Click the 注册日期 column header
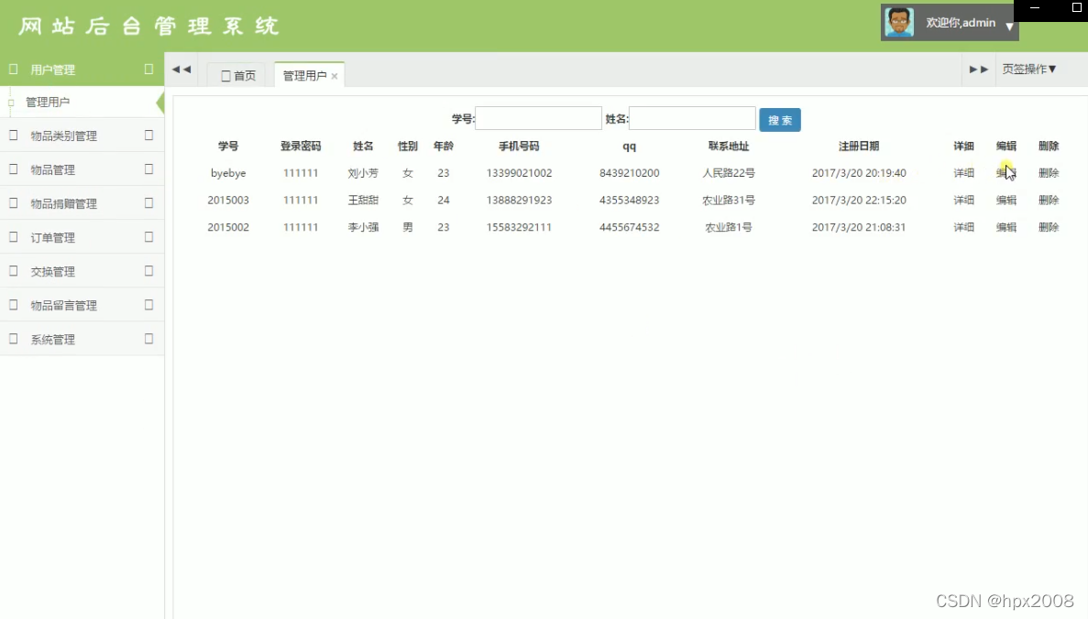The height and width of the screenshot is (619, 1088). [859, 147]
